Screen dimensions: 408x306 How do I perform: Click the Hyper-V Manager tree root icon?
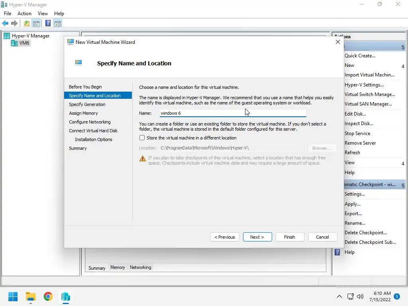coord(7,36)
